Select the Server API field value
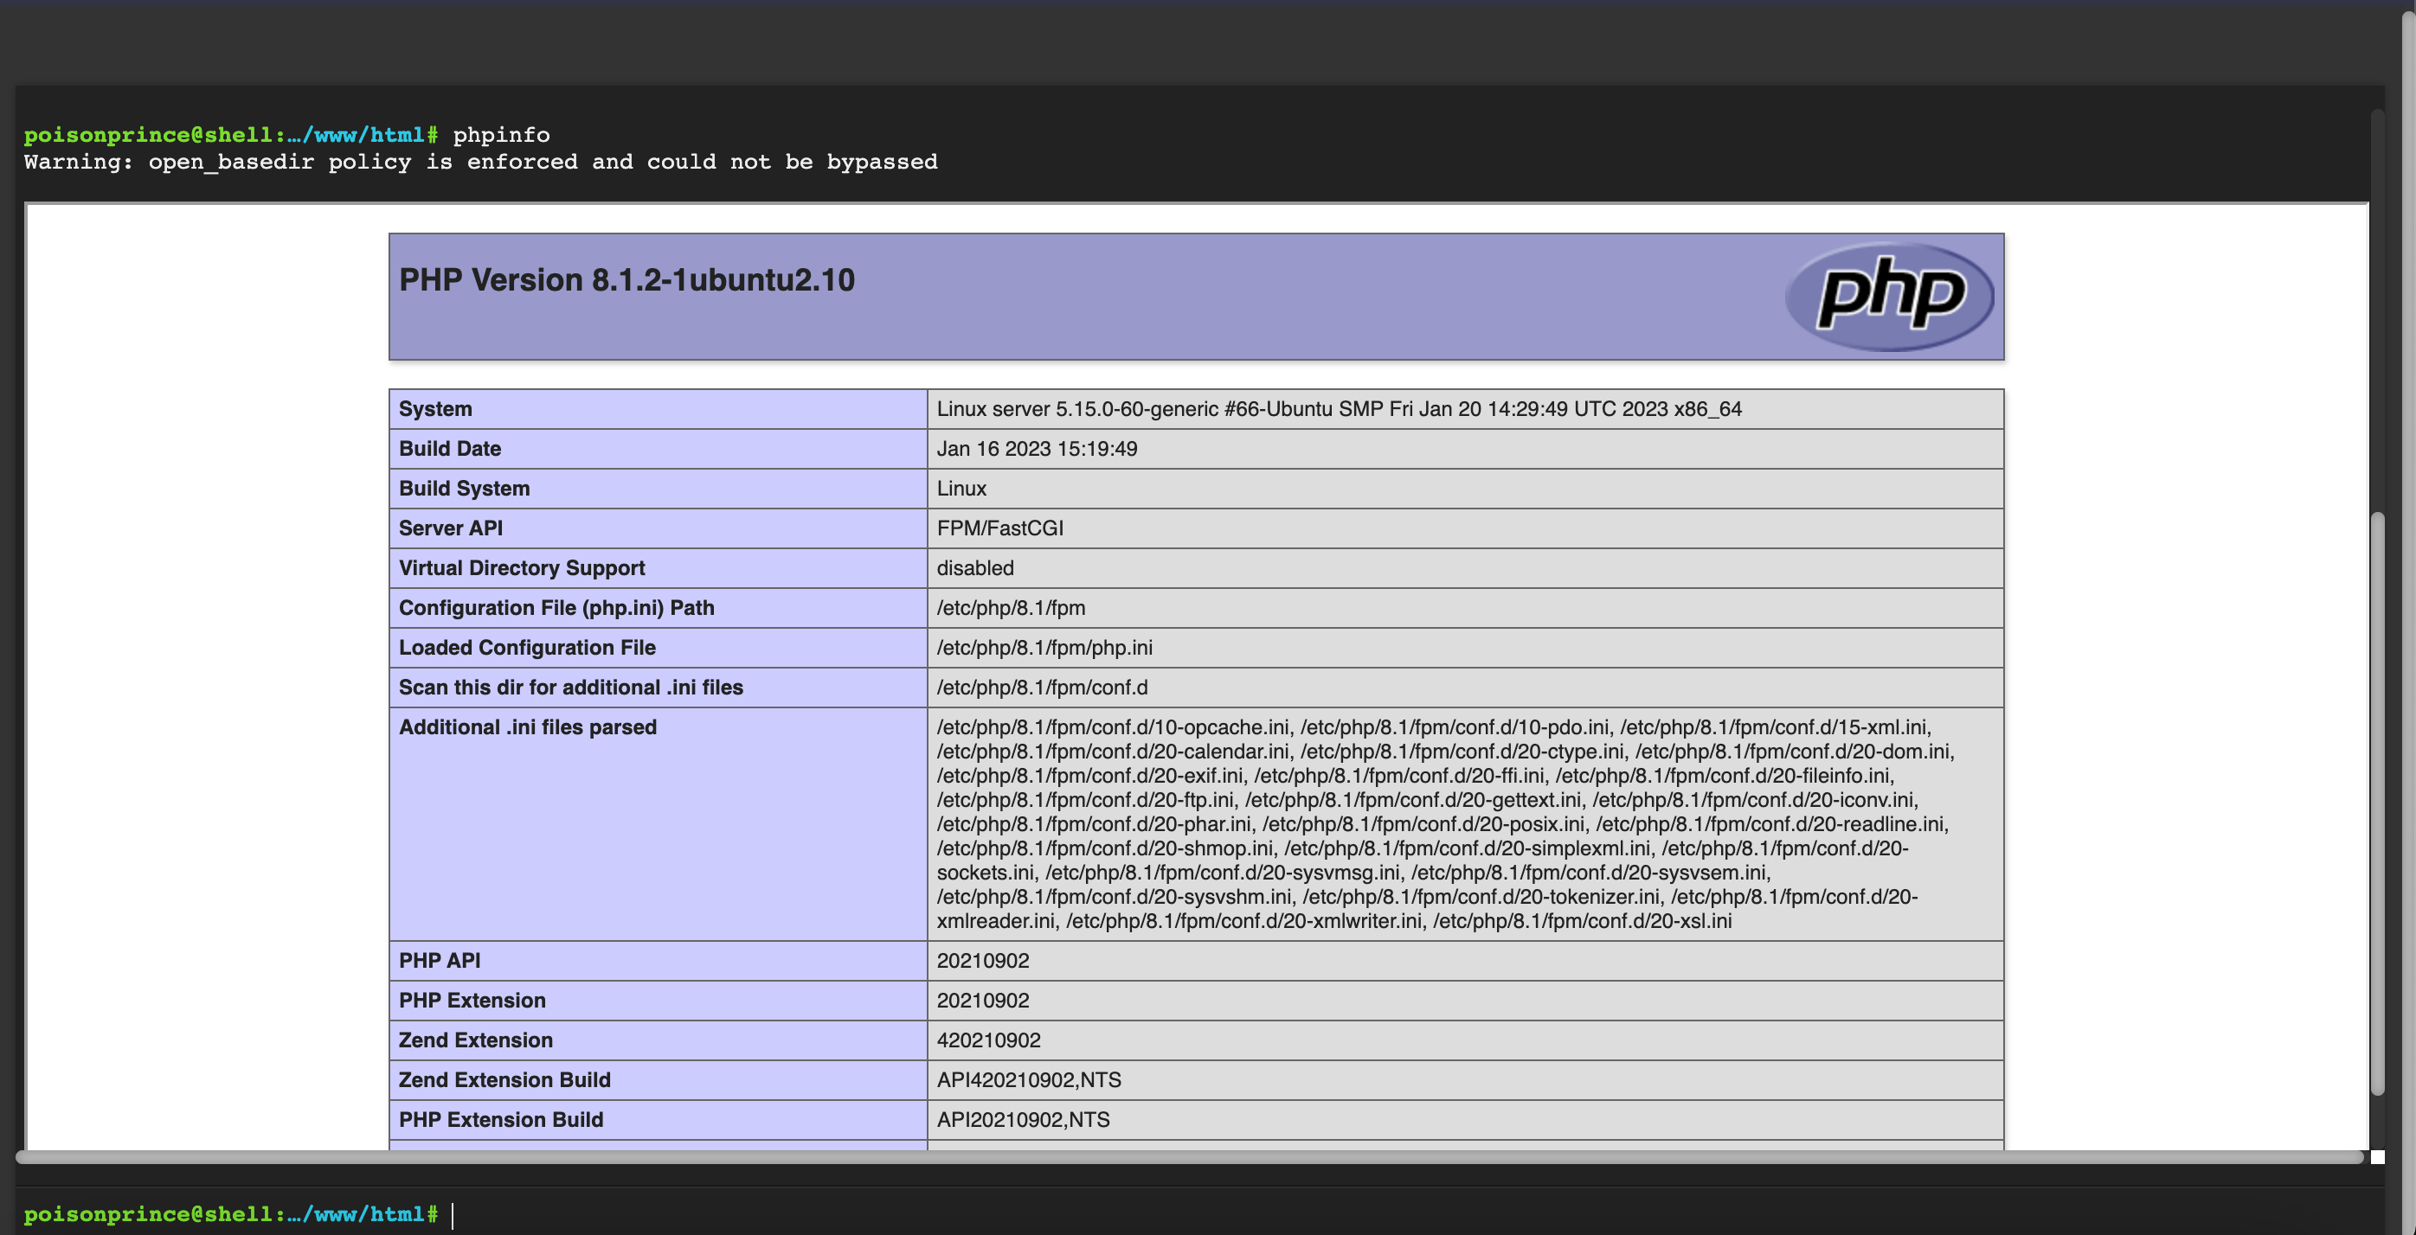 [999, 528]
